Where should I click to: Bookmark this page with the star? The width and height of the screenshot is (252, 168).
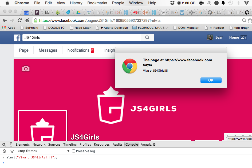250,20
